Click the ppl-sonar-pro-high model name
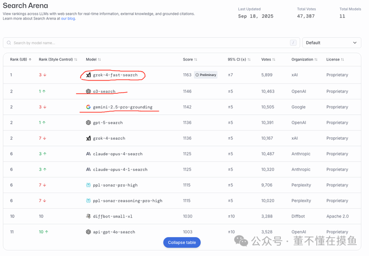Viewport: 369px width, 256px height. tap(115, 185)
